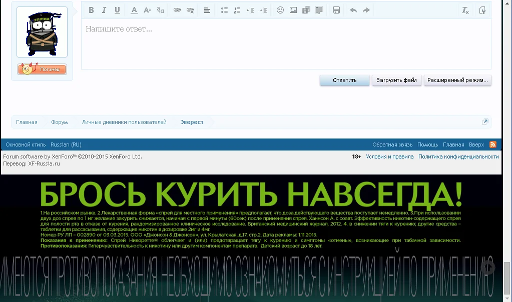The width and height of the screenshot is (512, 302).
Task: Toggle bold formatting in the editor
Action: [92, 10]
